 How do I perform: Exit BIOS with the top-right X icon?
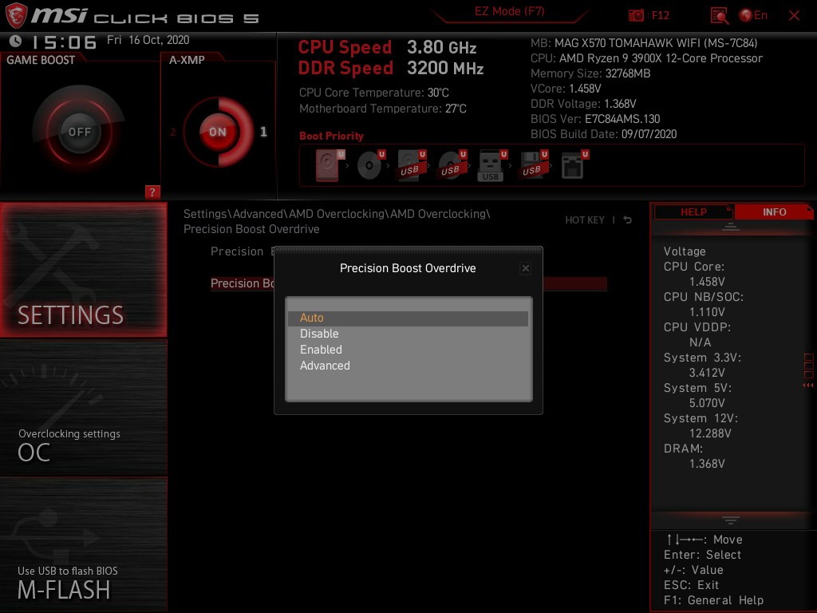(x=794, y=16)
